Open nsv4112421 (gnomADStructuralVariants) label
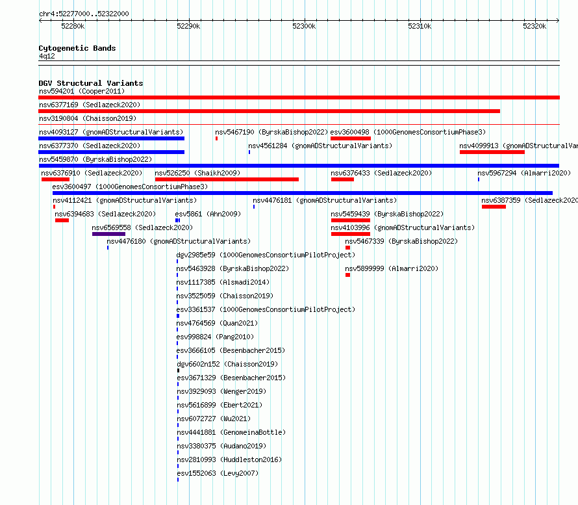 coord(125,200)
